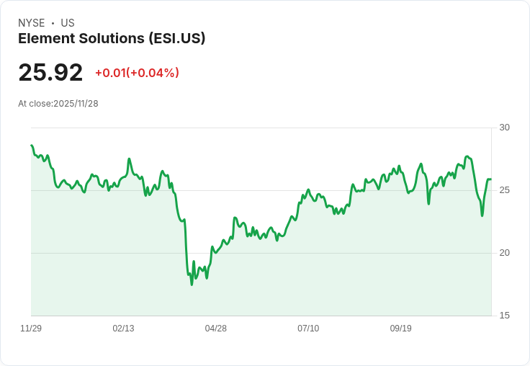The width and height of the screenshot is (530, 366).
Task: Click the bottom of the last dip near chart's right end
Action: tap(482, 215)
